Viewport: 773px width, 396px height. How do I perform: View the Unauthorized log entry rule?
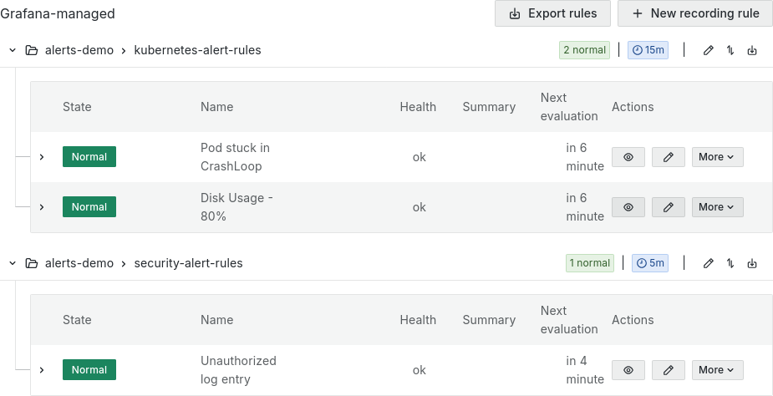click(x=628, y=370)
